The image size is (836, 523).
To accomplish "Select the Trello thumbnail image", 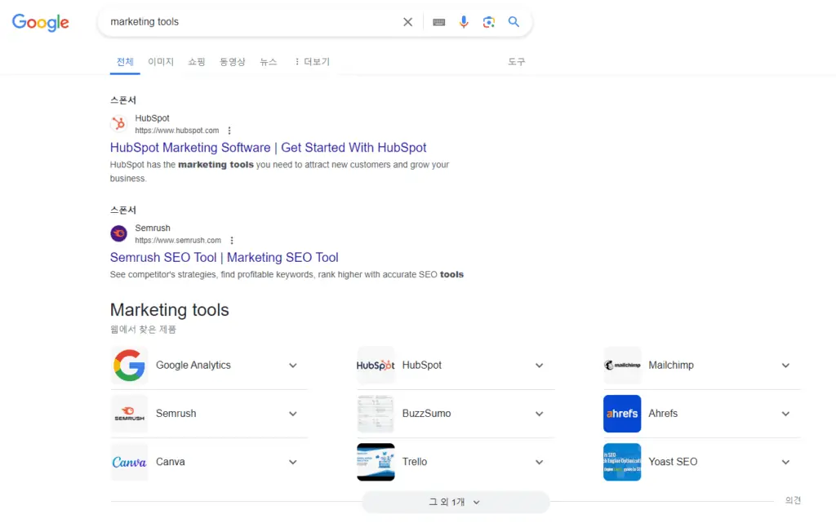I will (x=376, y=463).
